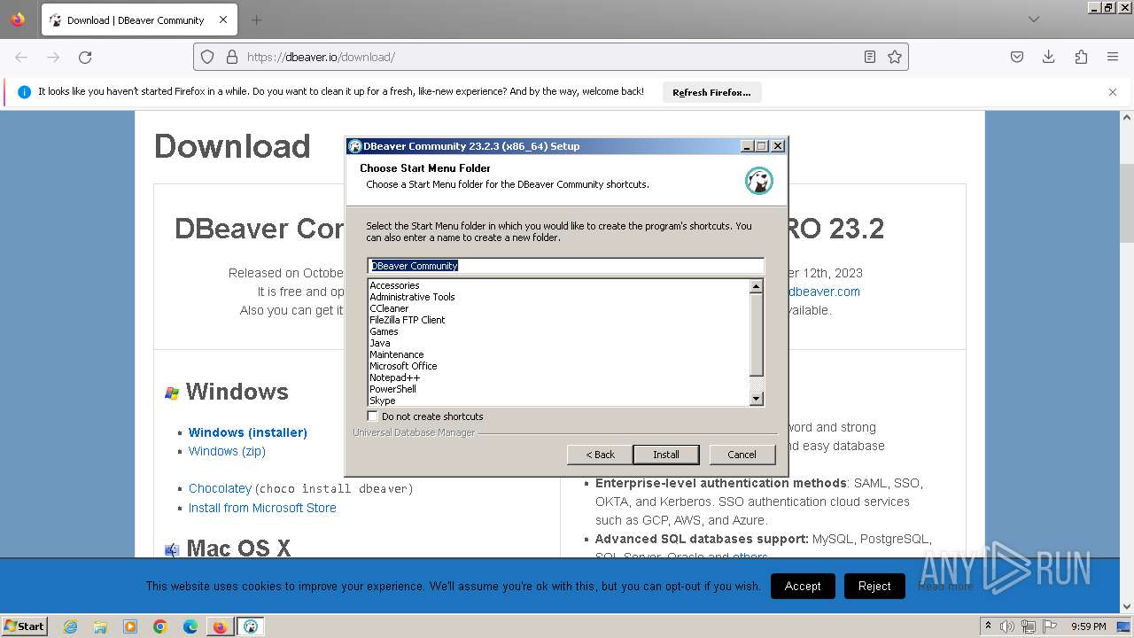Open File Explorer from the taskbar

point(100,626)
